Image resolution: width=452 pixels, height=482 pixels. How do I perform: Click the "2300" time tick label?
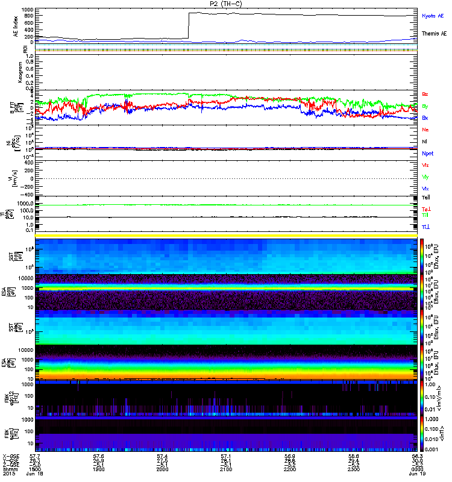coord(354,469)
